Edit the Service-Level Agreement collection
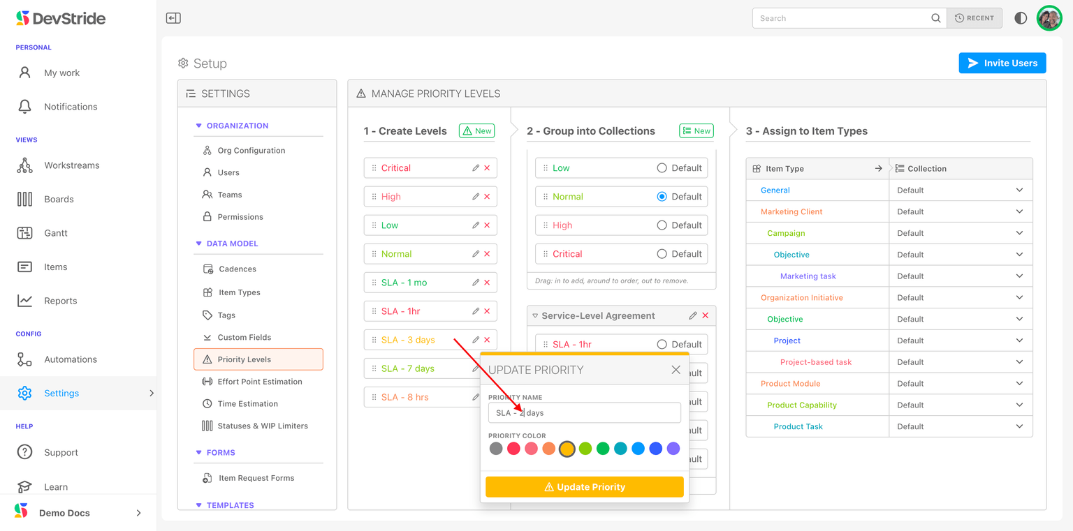 [x=692, y=315]
